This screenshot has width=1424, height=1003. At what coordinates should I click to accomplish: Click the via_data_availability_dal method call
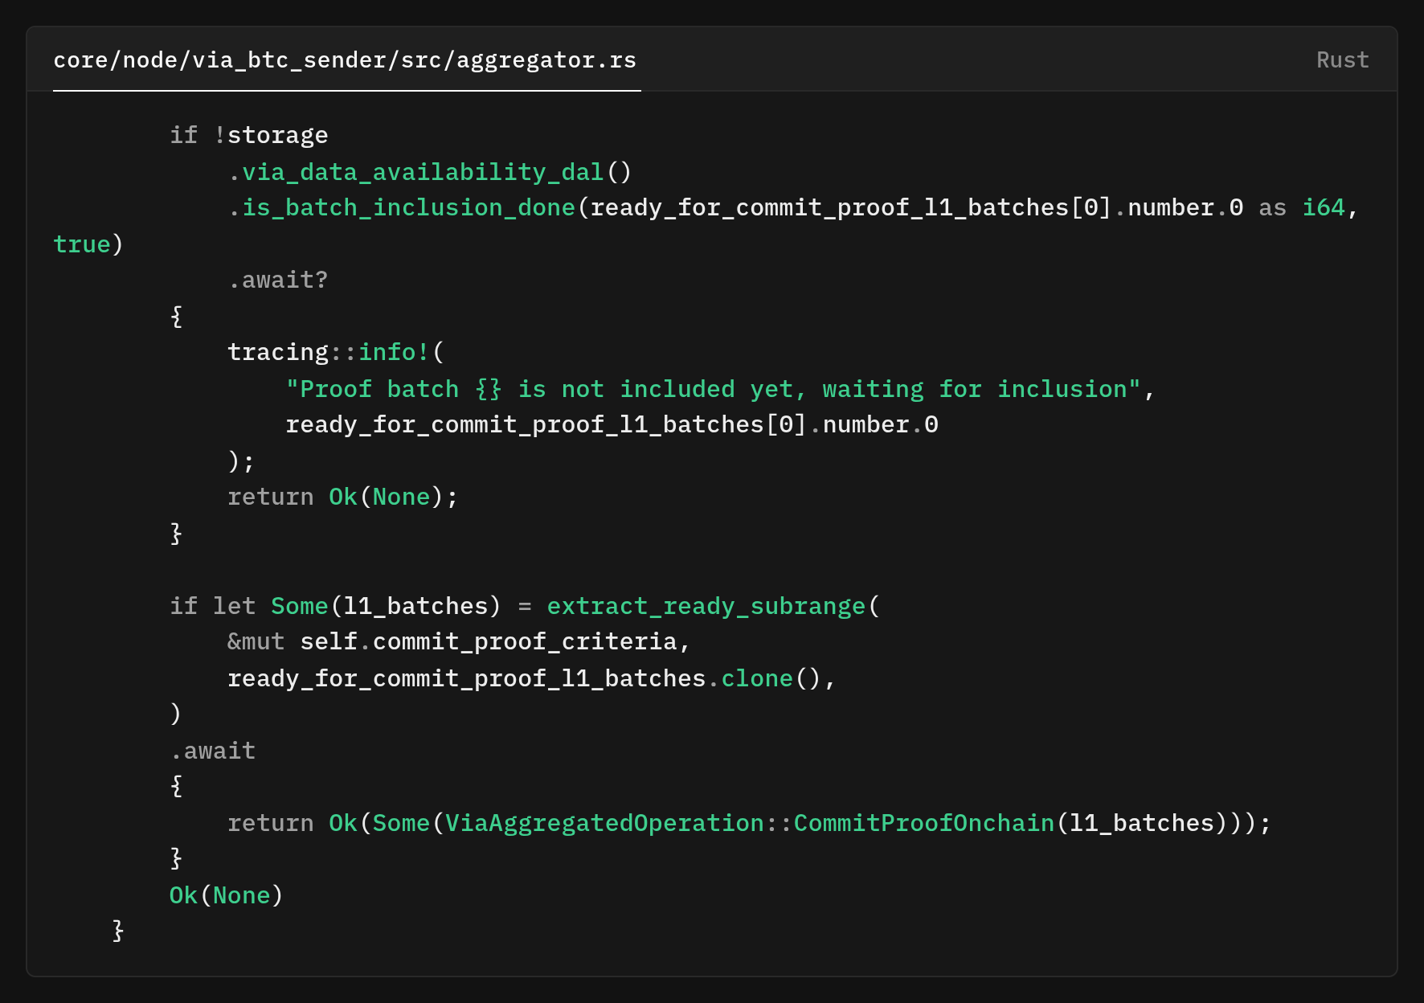[x=423, y=172]
